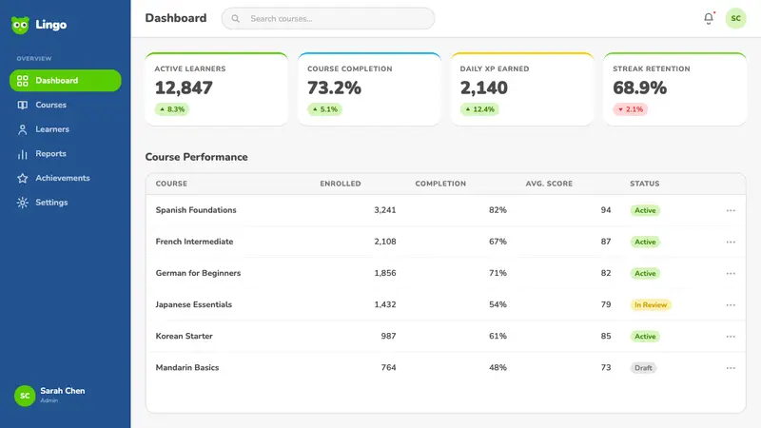This screenshot has width=761, height=428.
Task: Focus the Search courses field
Action: 328,18
